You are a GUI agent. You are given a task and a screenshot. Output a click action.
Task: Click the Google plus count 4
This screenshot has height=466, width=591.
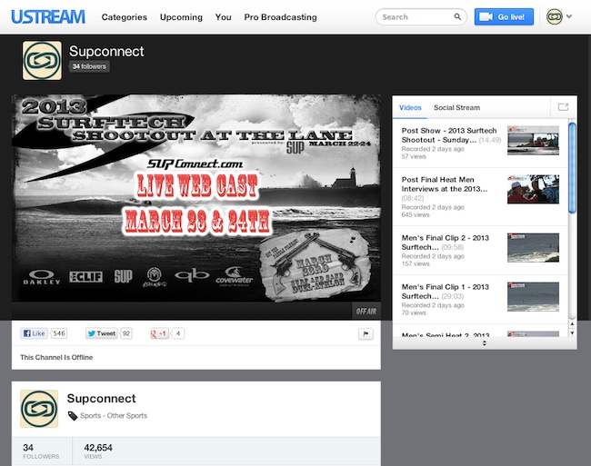point(178,333)
